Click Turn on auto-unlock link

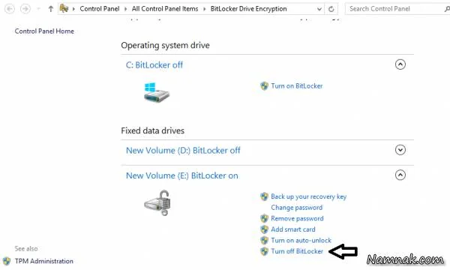pyautogui.click(x=301, y=240)
